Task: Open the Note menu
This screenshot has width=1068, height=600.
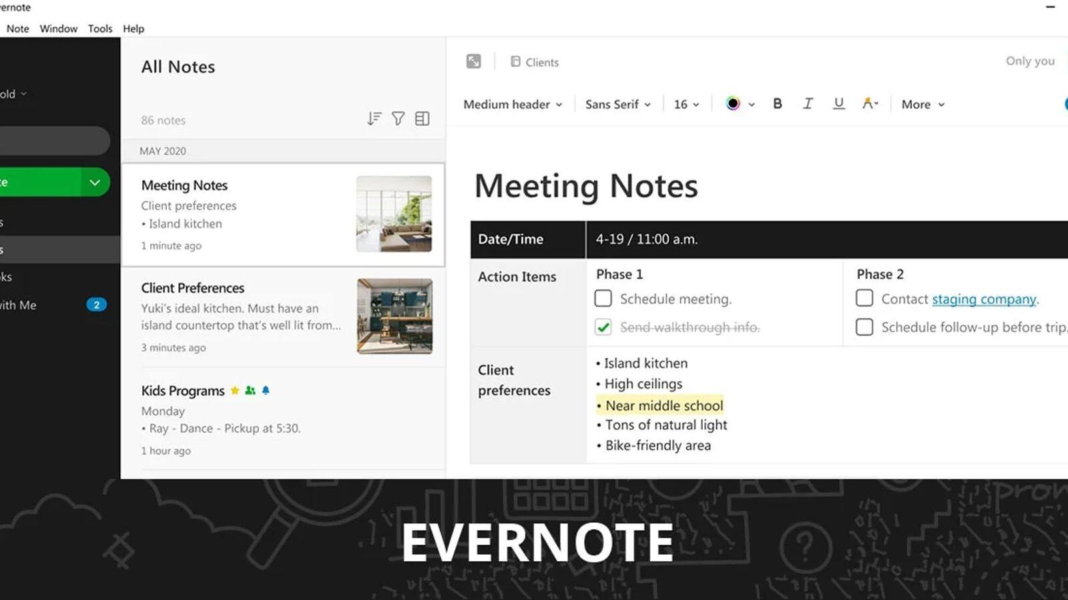Action: point(18,29)
